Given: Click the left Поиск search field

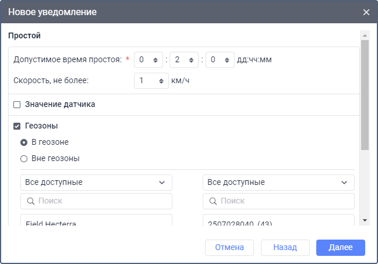Looking at the screenshot, I should tap(96, 201).
